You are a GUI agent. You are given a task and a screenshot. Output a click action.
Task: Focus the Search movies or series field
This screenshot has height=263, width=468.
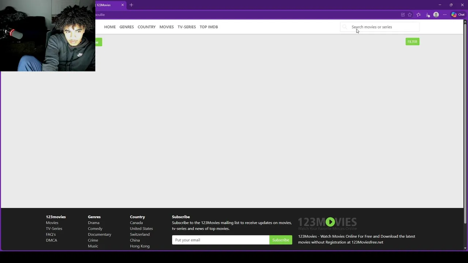(x=380, y=27)
